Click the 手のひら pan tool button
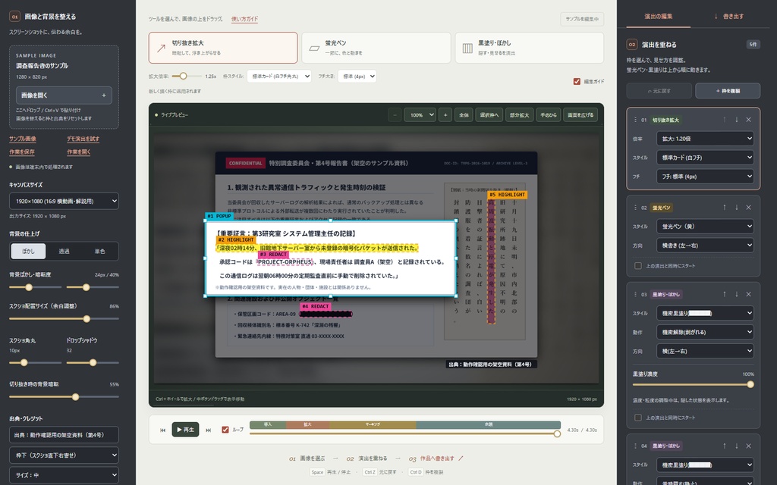The image size is (777, 485). tap(548, 115)
